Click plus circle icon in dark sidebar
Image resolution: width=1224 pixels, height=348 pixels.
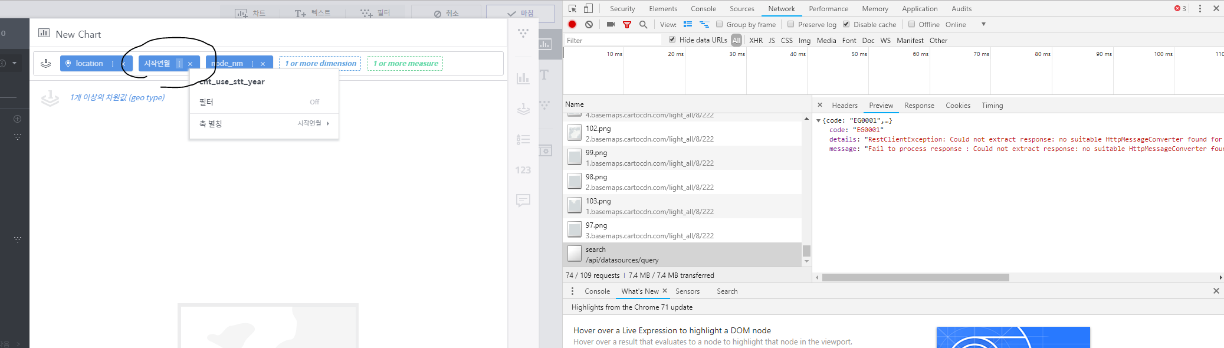(18, 119)
